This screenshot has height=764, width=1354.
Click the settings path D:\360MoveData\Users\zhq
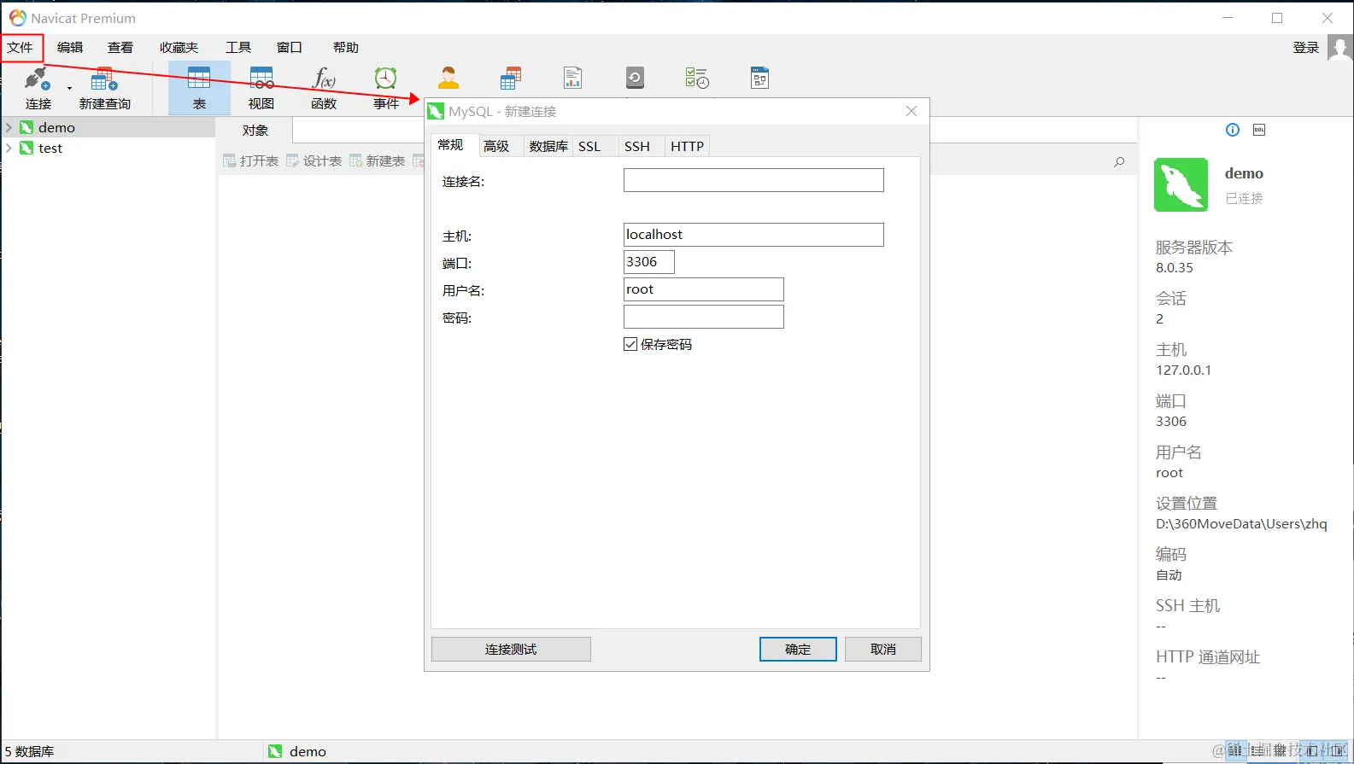(1241, 524)
